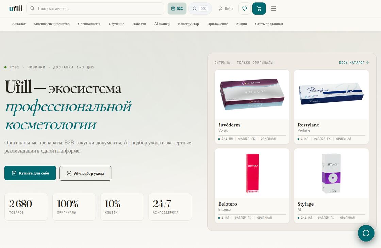Click the Stylage product title
This screenshot has height=248, width=381.
(x=306, y=204)
